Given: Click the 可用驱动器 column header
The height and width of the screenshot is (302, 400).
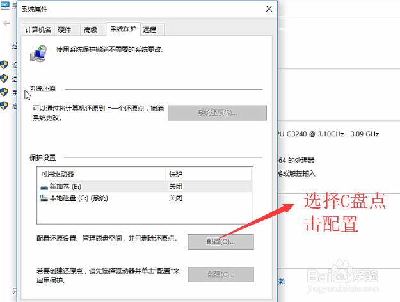Looking at the screenshot, I should [102, 174].
